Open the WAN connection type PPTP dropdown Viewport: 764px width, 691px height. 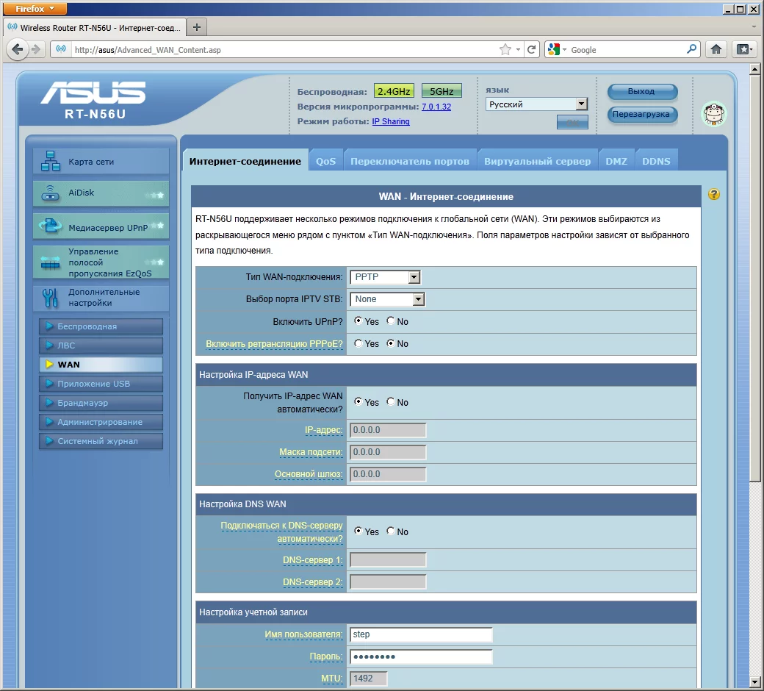click(x=386, y=277)
